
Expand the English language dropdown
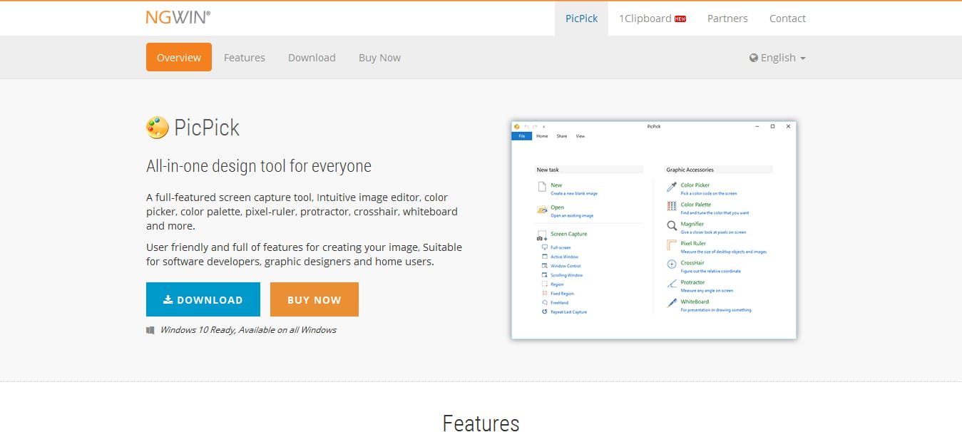tap(777, 58)
